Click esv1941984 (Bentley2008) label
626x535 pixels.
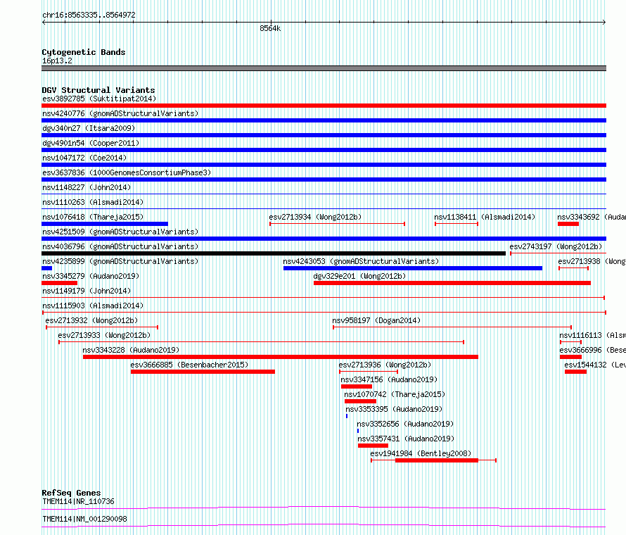click(421, 453)
